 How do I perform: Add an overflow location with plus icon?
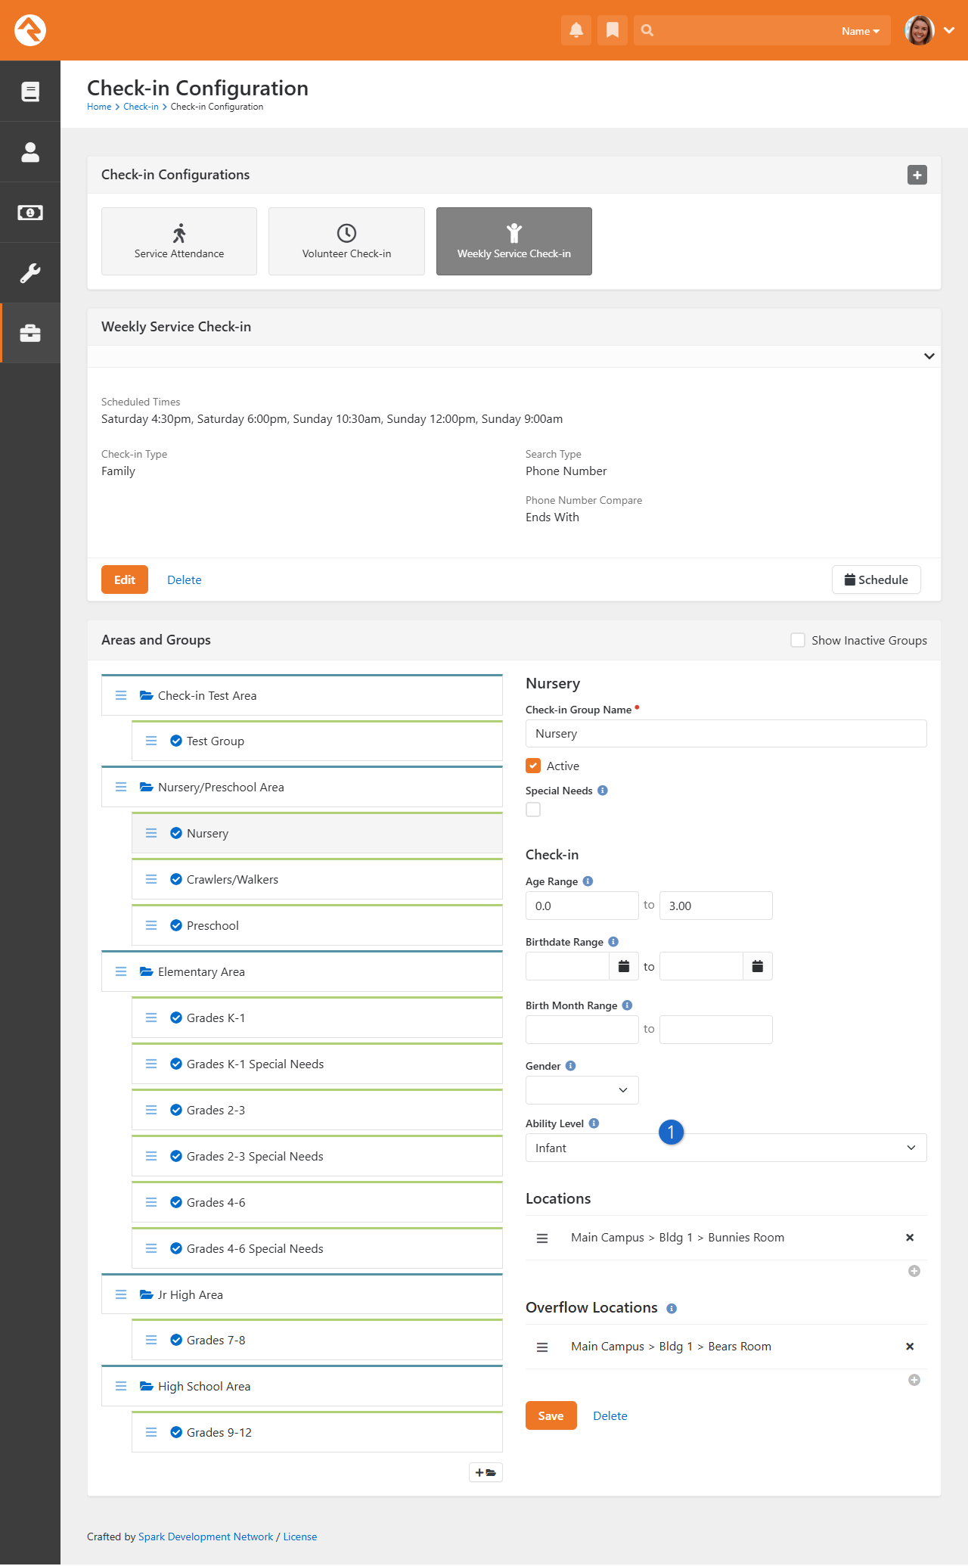click(x=914, y=1380)
